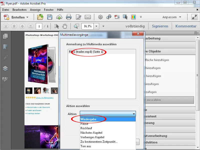Open the Erstellen dropdown arrow
The image size is (200, 150).
pyautogui.click(x=27, y=17)
